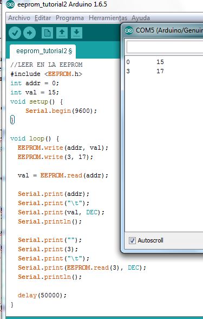203x319 pixels.
Task: Toggle the Autoscroll checkbox
Action: point(132,240)
